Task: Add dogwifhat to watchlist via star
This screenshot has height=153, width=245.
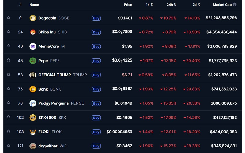Action: 9,146
